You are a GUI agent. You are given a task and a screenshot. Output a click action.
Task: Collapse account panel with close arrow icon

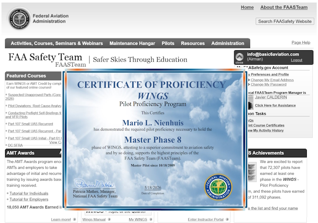(x=239, y=57)
